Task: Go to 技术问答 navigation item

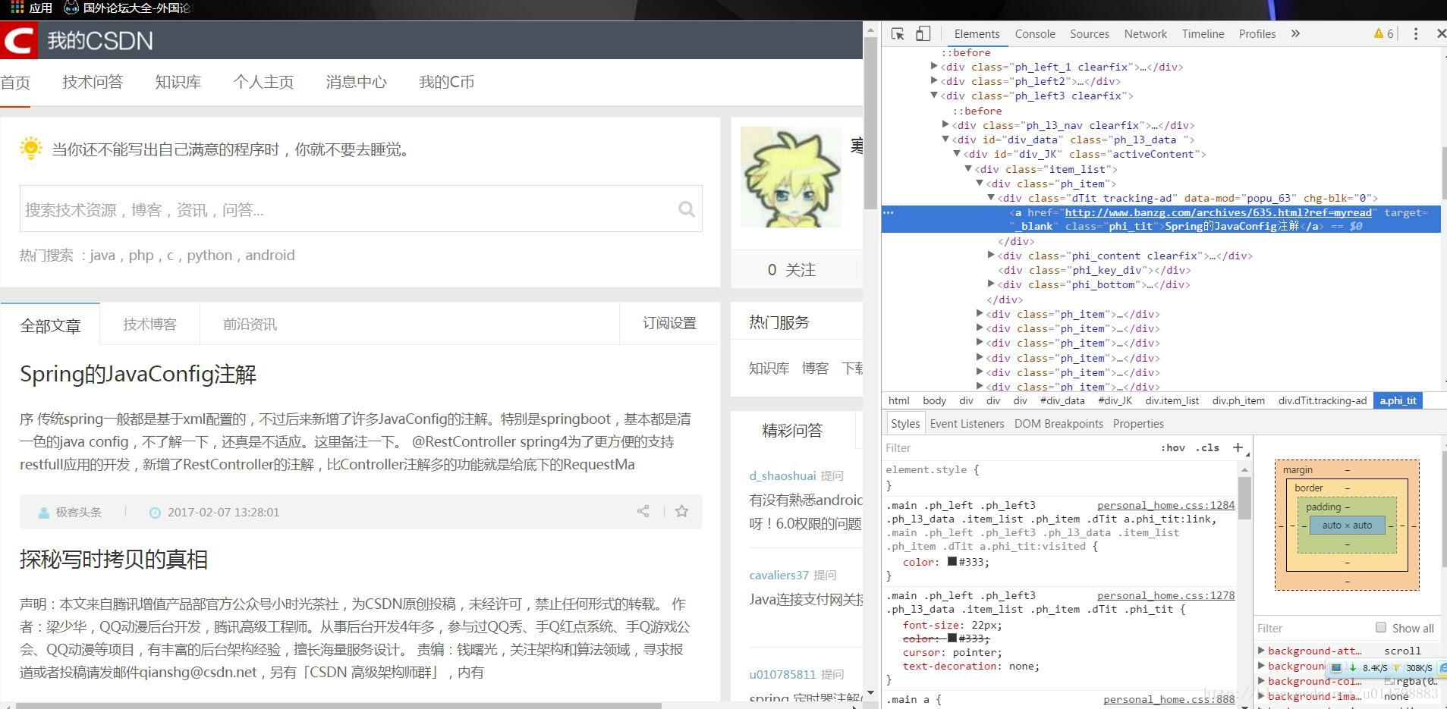Action: pos(93,82)
